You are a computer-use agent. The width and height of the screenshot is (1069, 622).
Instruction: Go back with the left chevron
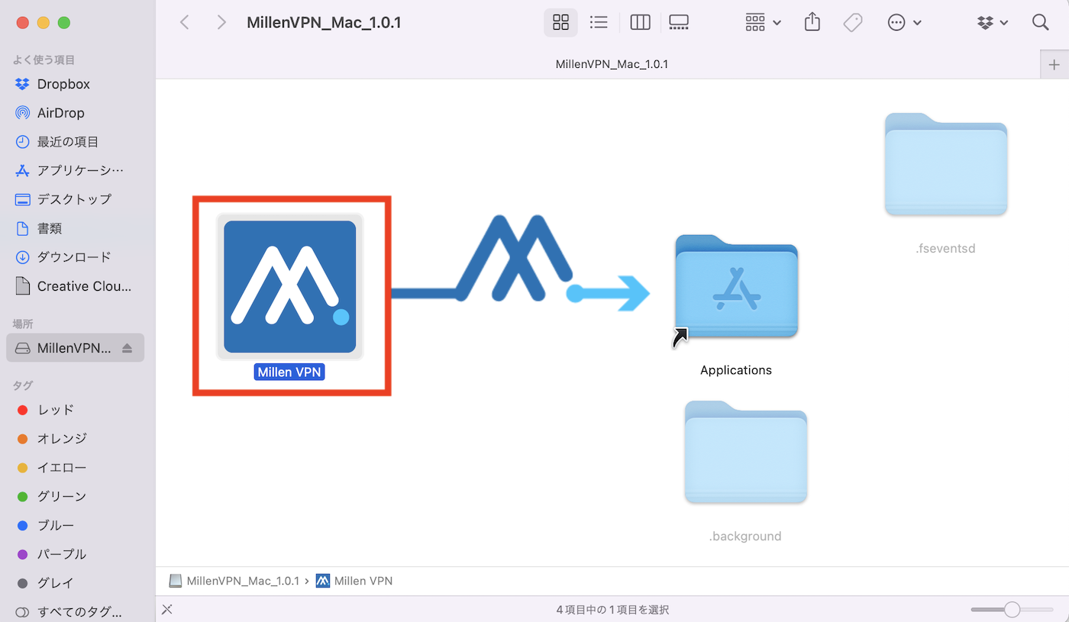click(185, 23)
